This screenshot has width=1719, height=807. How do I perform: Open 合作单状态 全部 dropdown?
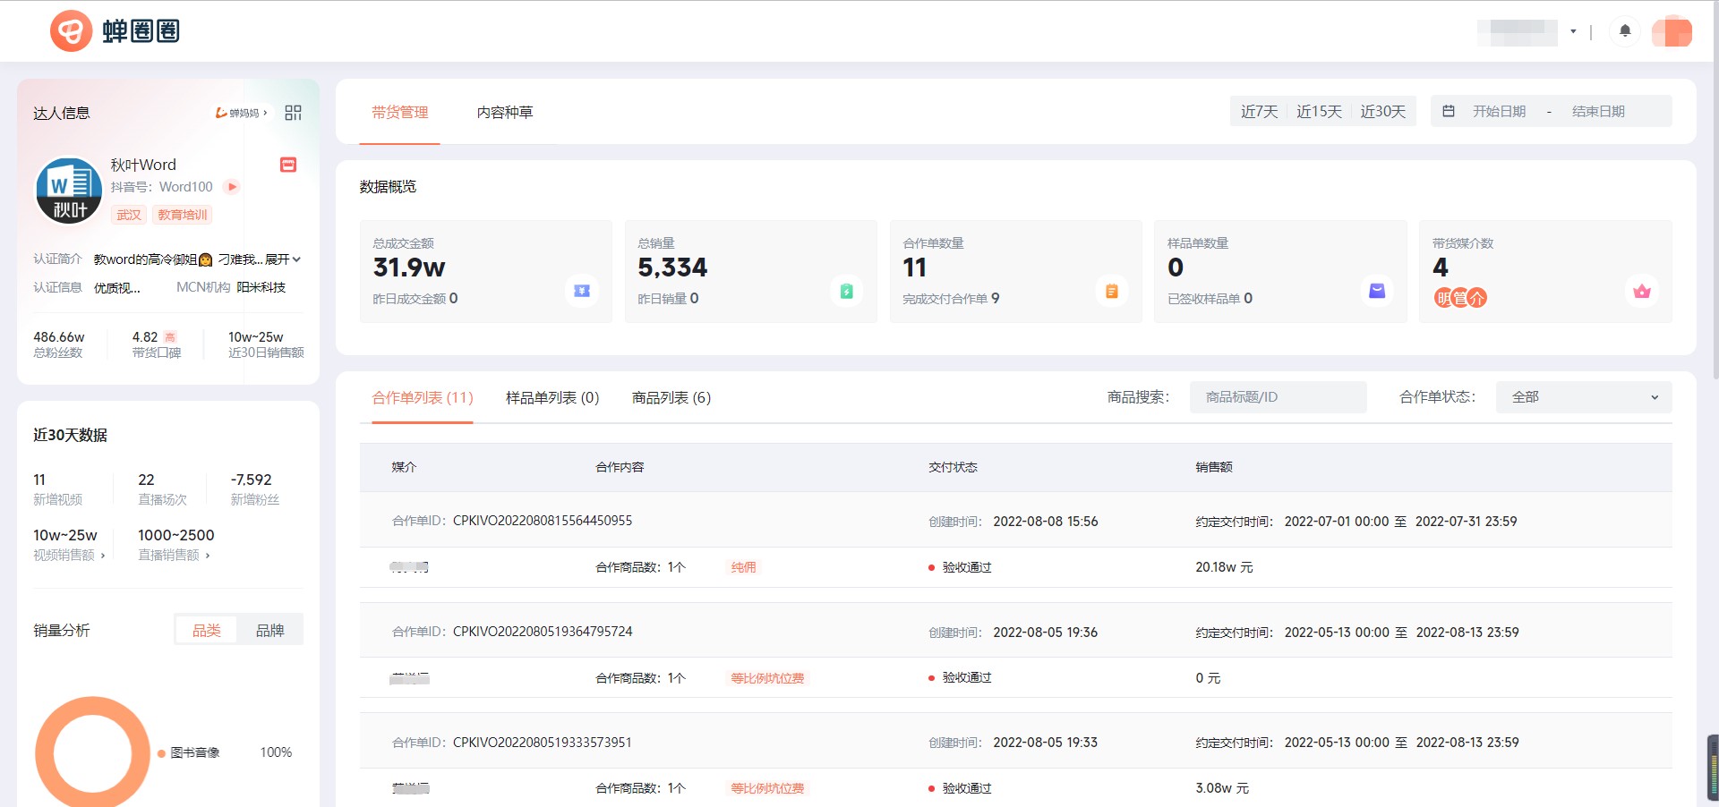click(1584, 397)
